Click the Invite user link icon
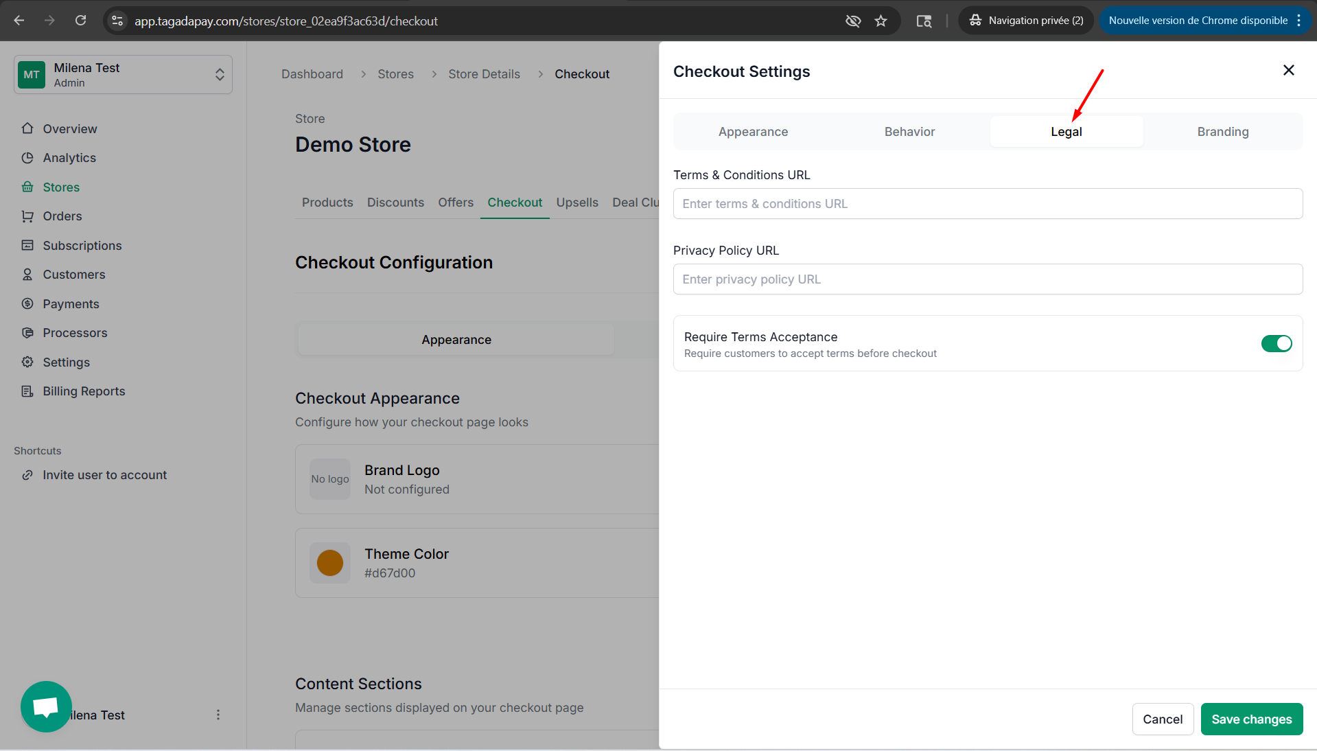The image size is (1317, 751). point(27,475)
